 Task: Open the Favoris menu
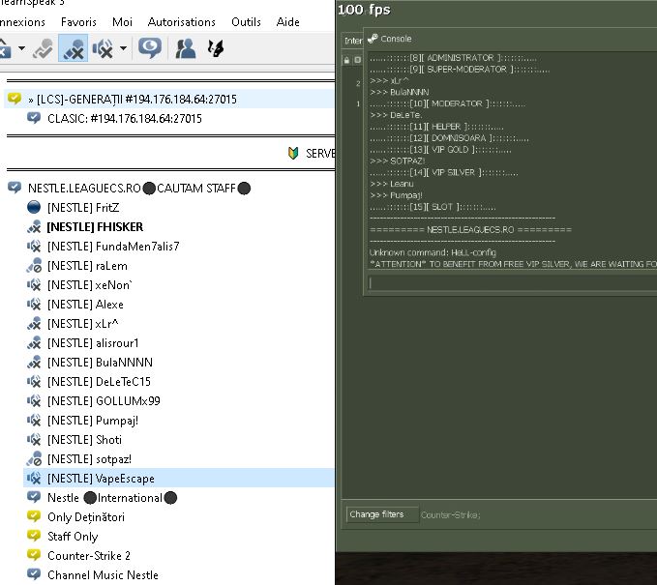click(x=78, y=22)
